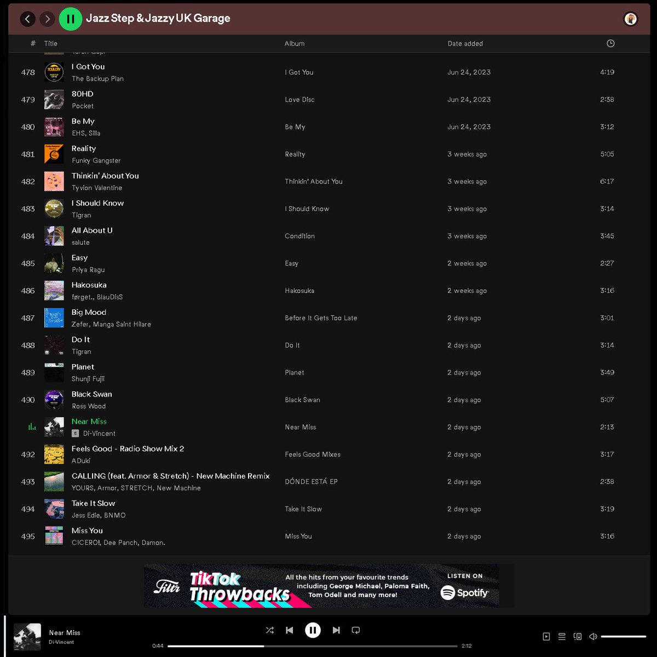Click the Reality track artwork
The height and width of the screenshot is (657, 657).
[54, 154]
